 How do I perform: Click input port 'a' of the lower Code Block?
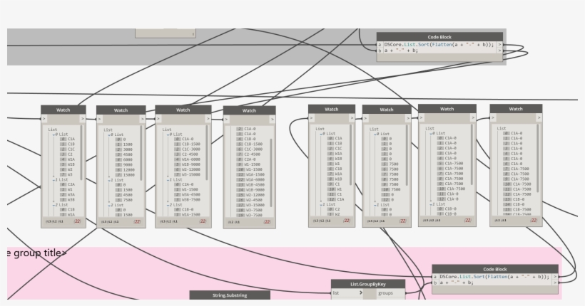pyautogui.click(x=435, y=277)
